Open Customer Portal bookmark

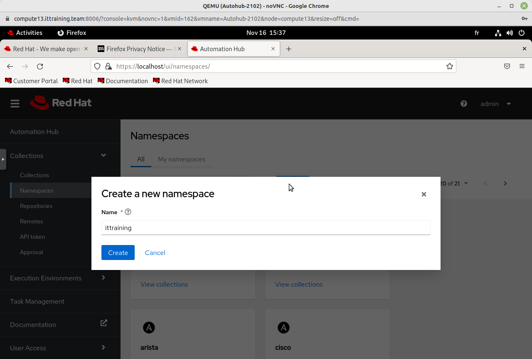coord(31,81)
